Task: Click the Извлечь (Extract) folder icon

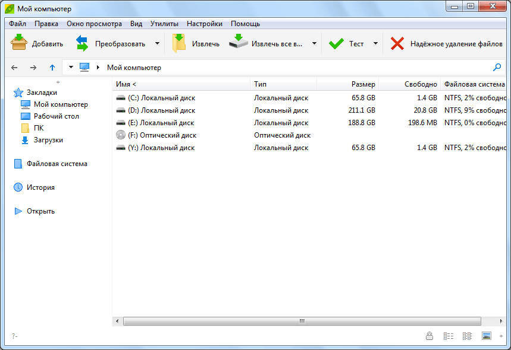Action: coord(179,43)
